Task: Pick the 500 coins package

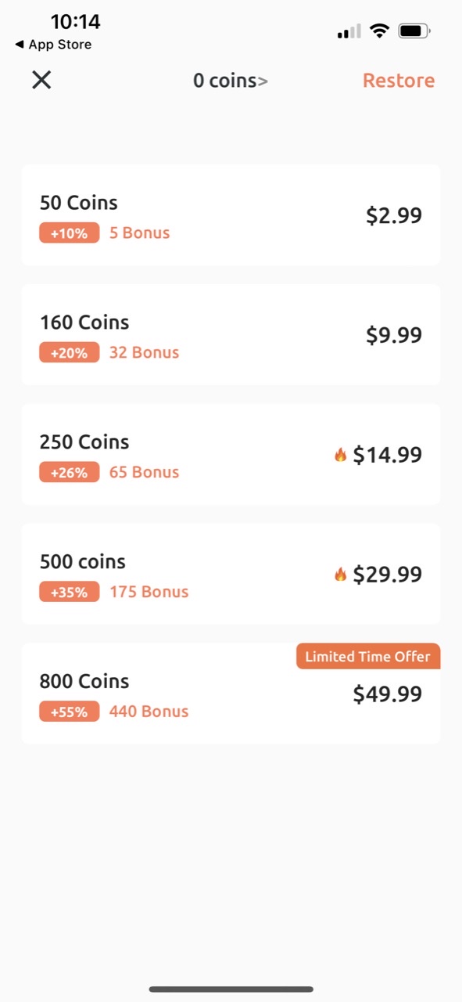Action: point(231,575)
